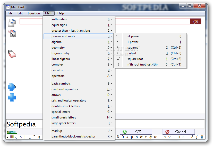
Task: Insert partial derivative ∂ symbol
Action: (x=192, y=137)
